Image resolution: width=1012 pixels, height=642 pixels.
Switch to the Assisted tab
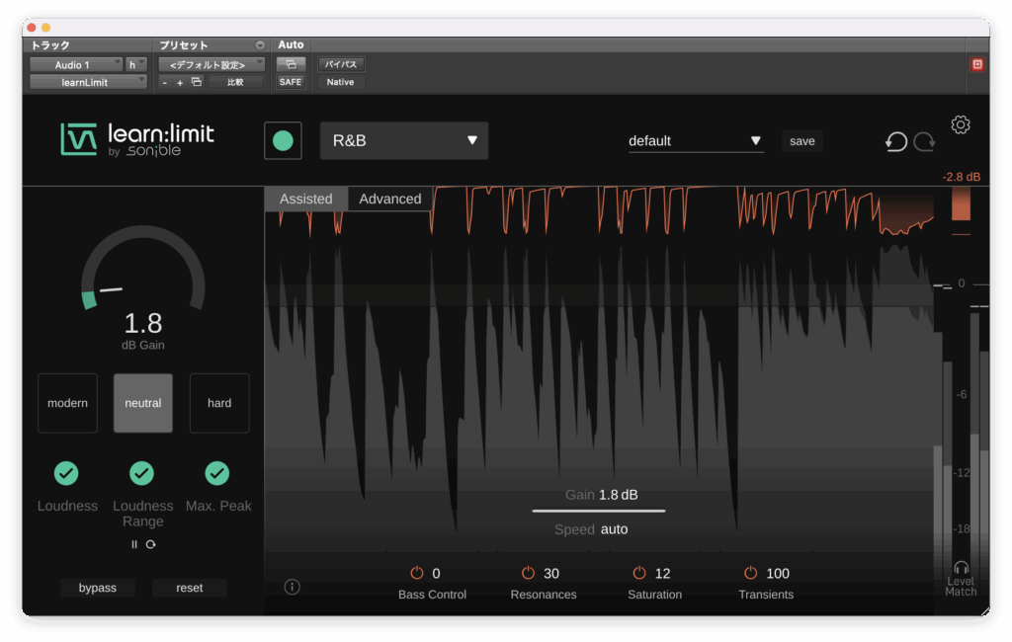tap(306, 199)
